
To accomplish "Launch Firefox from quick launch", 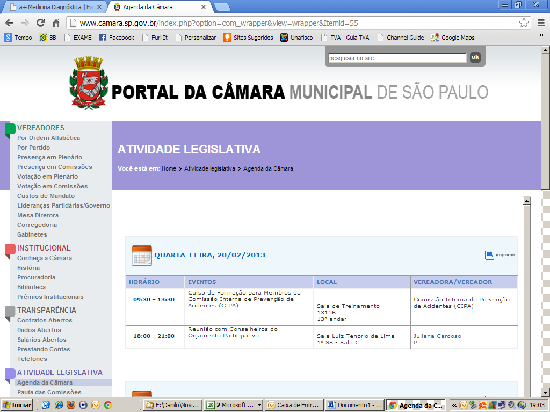I will coord(71,405).
